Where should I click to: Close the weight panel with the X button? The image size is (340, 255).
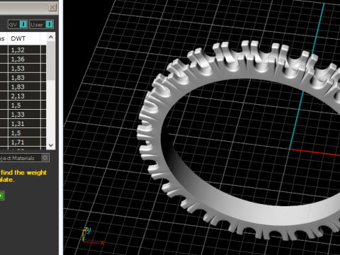coord(52,7)
